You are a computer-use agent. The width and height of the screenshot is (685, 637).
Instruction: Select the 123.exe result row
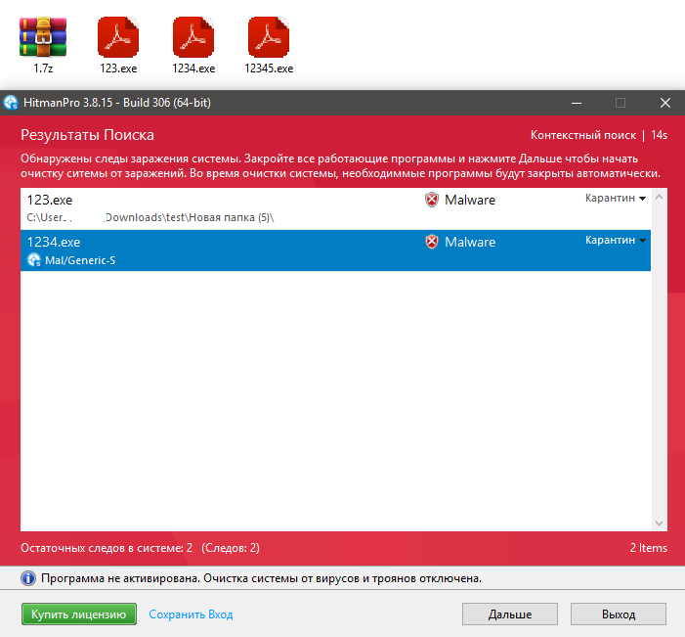coord(335,208)
